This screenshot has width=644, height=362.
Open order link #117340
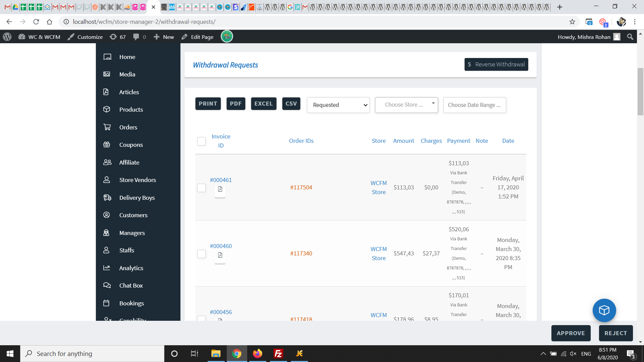pyautogui.click(x=301, y=253)
